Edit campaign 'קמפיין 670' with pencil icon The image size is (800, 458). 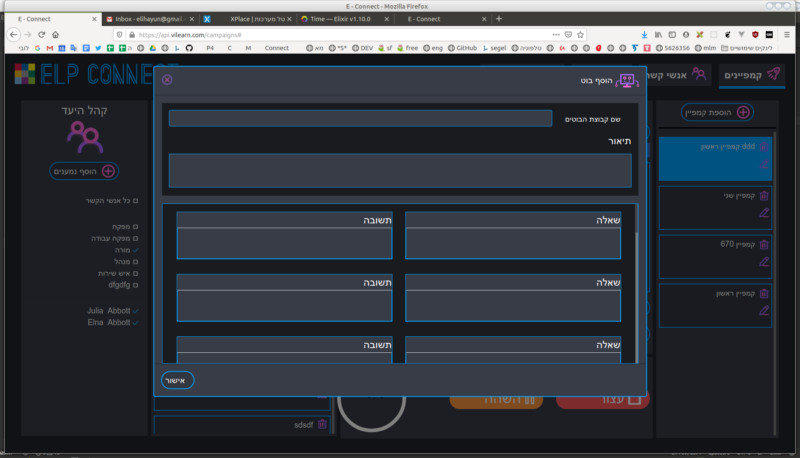(764, 262)
